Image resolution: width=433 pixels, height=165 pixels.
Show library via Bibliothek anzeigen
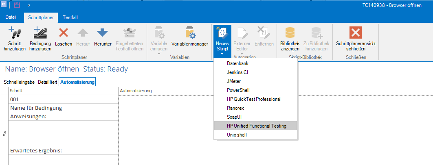290,33
